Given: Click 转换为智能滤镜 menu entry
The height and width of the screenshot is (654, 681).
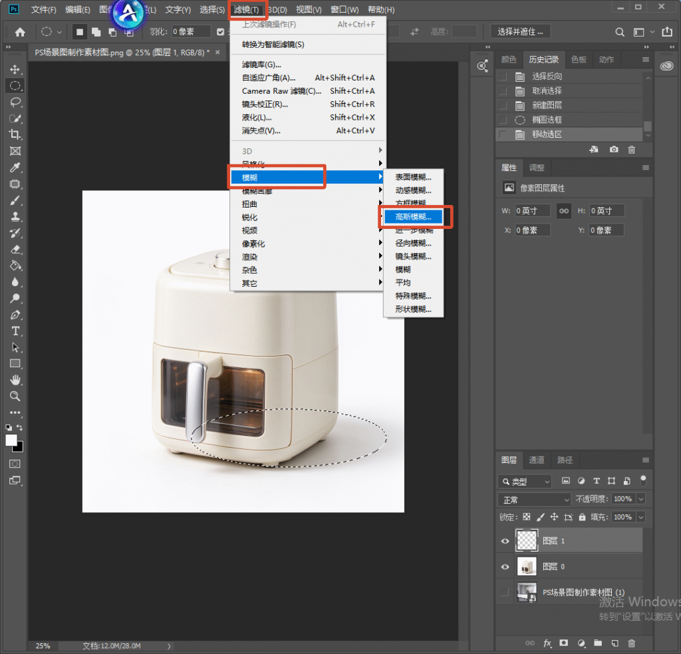Looking at the screenshot, I should pos(307,45).
